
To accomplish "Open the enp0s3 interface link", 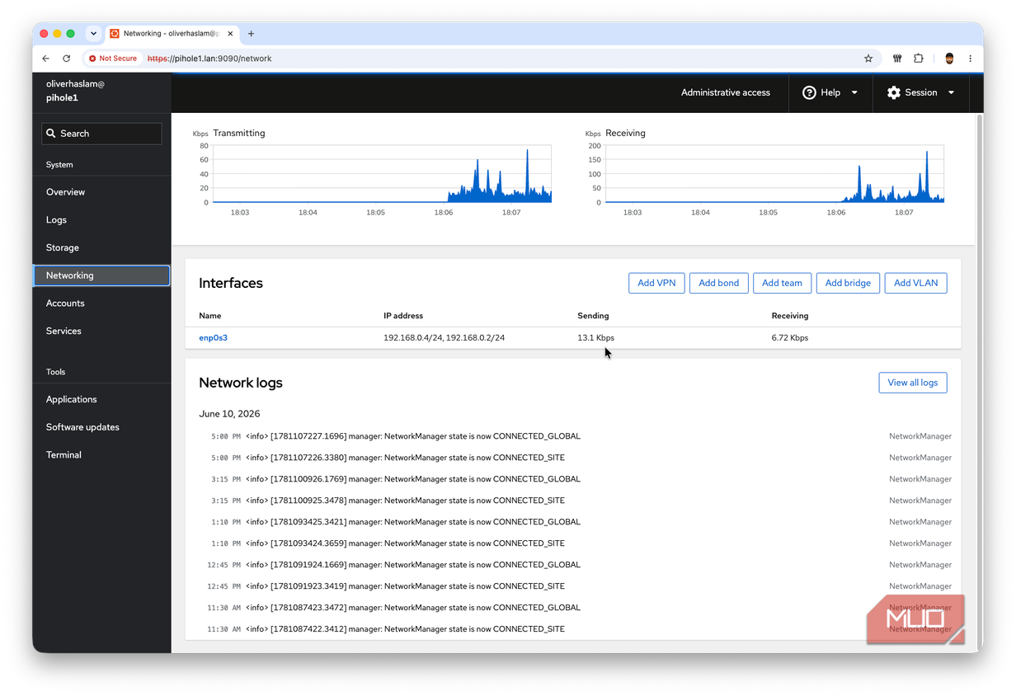I will pyautogui.click(x=214, y=338).
